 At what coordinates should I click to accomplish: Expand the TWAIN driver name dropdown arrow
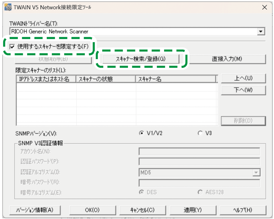click(x=261, y=32)
